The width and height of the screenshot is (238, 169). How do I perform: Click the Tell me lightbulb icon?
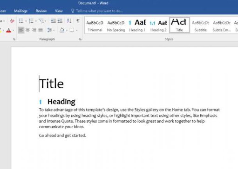pos(73,11)
